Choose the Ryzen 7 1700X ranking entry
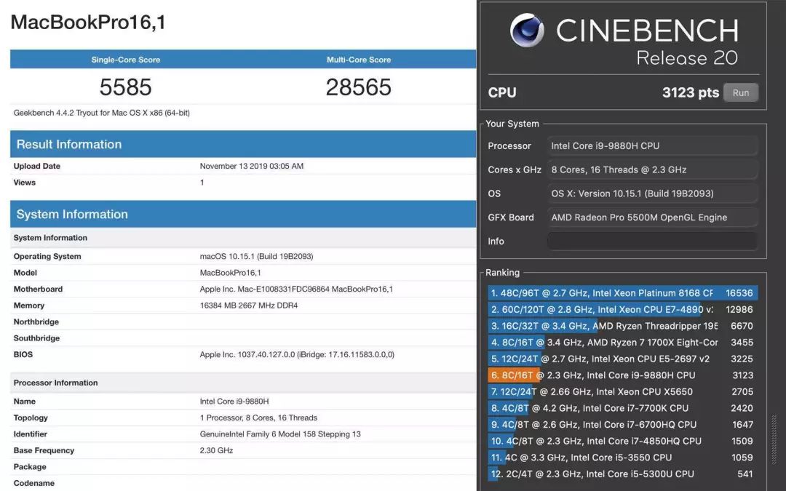Image resolution: width=786 pixels, height=491 pixels. point(622,343)
